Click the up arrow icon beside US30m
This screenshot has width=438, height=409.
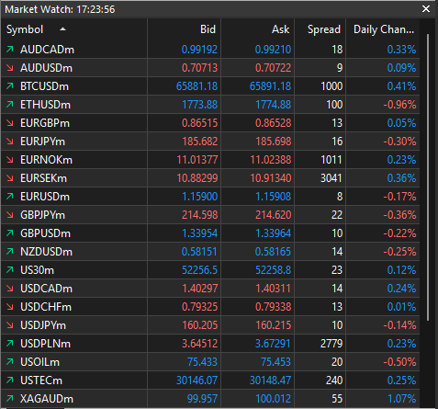[10, 269]
